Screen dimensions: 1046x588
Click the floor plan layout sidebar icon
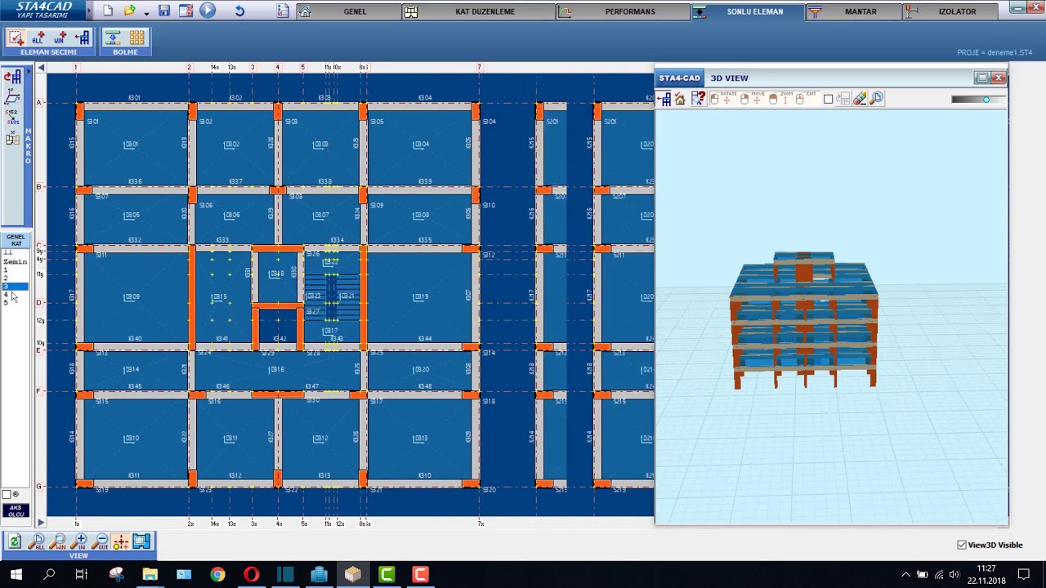pos(12,140)
